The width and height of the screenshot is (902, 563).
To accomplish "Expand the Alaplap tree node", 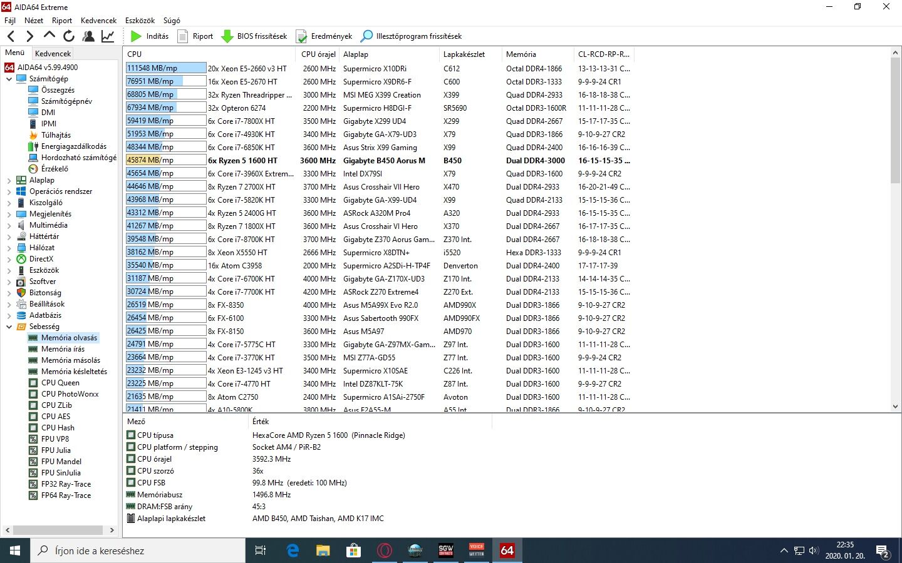I will point(9,180).
